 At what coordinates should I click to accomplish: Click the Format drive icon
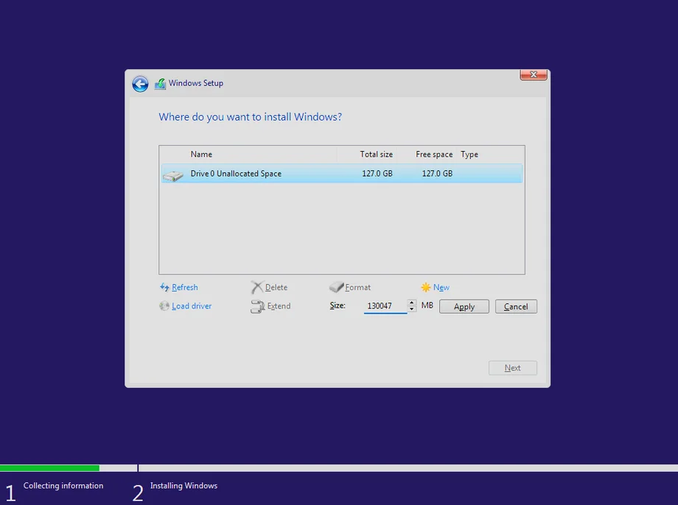[336, 287]
